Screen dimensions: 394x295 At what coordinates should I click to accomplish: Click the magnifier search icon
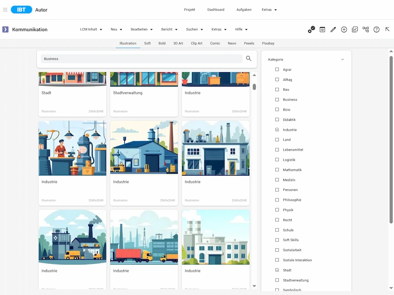249,59
